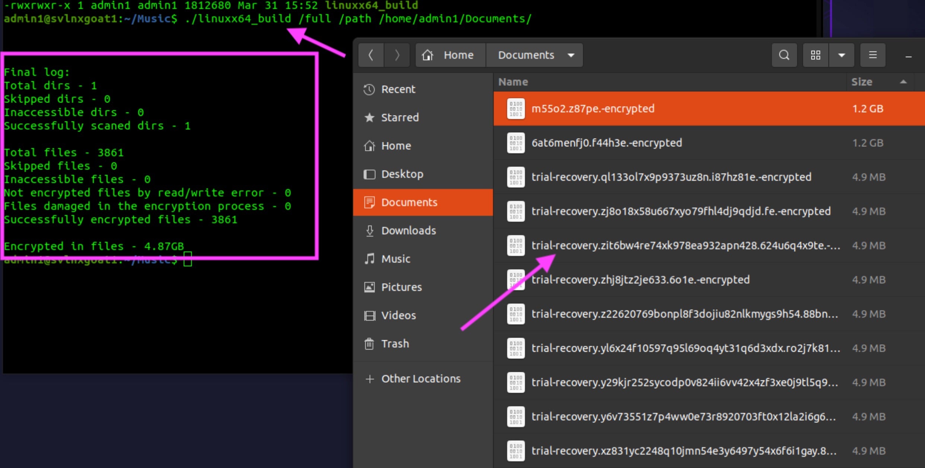Viewport: 925px width, 468px height.
Task: Open Other Locations
Action: click(x=420, y=379)
